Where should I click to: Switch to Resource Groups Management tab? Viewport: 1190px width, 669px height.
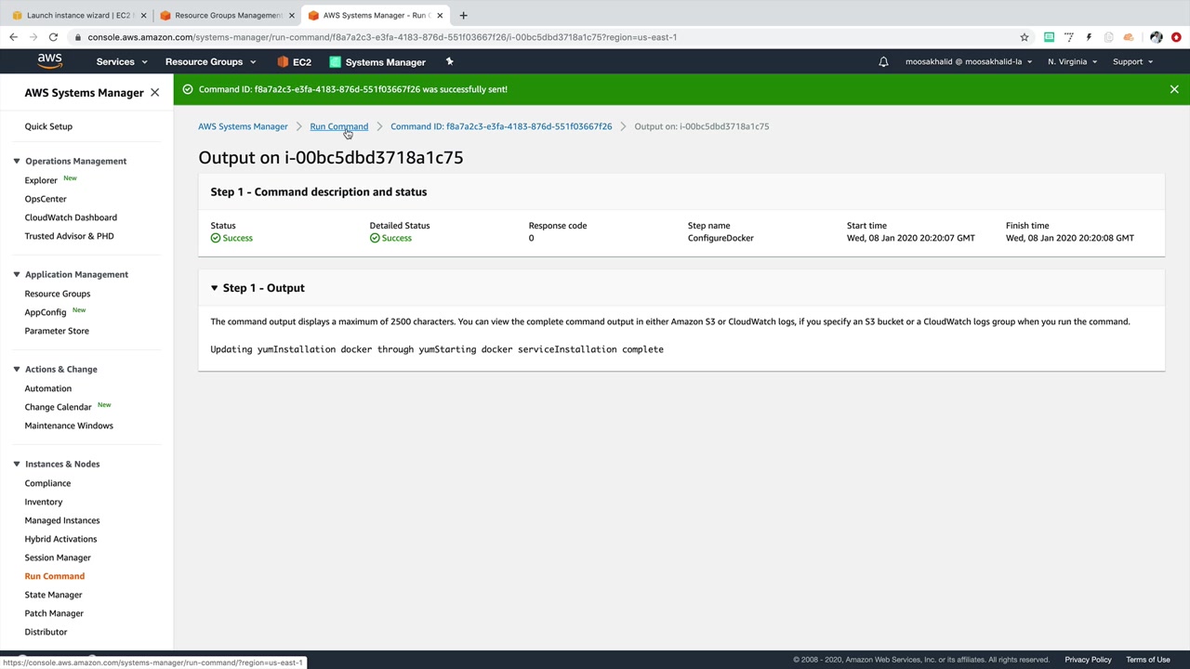click(x=225, y=15)
